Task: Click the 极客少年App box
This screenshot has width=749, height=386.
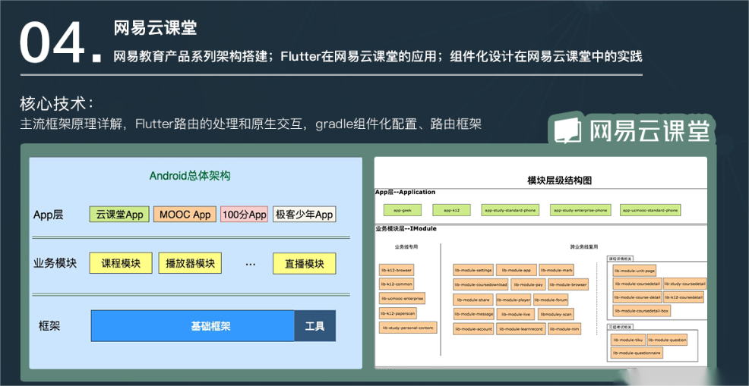Action: pos(304,215)
